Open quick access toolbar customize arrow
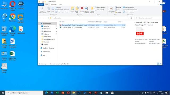Viewport: 170px width, 95px height. [47, 2]
